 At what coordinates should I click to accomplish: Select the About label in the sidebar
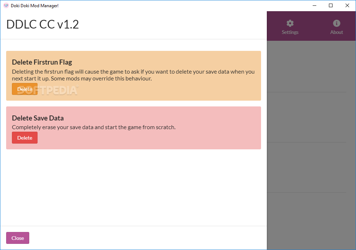click(x=337, y=32)
